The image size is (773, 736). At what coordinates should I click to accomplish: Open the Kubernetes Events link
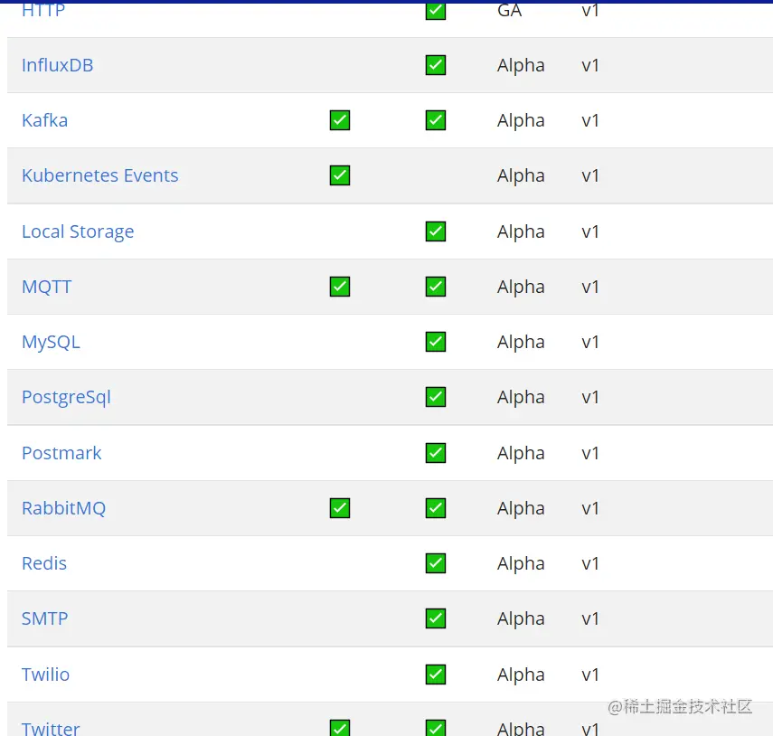(100, 175)
